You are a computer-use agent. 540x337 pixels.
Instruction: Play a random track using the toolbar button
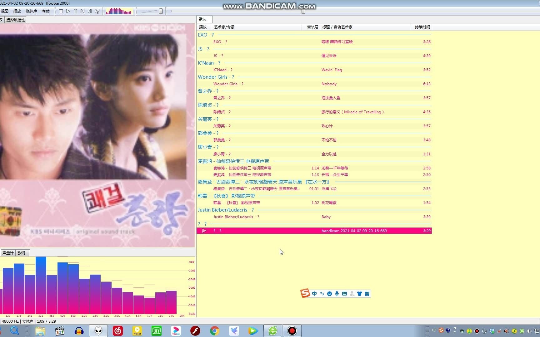coord(97,11)
